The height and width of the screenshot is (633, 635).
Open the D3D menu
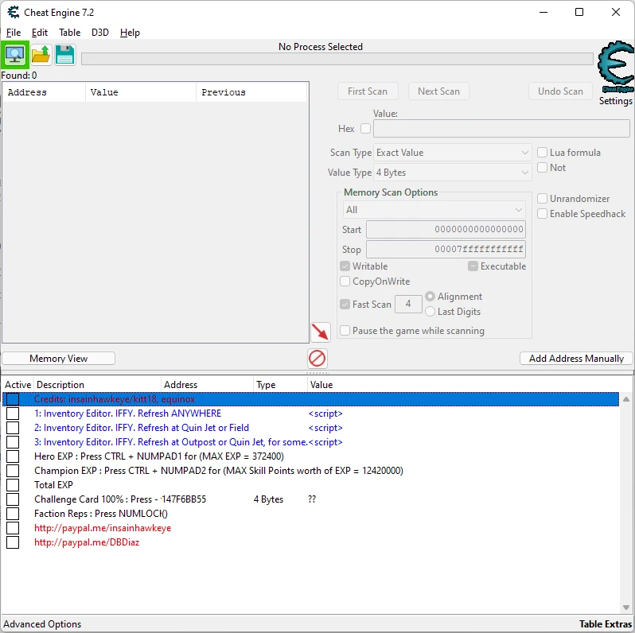coord(100,33)
